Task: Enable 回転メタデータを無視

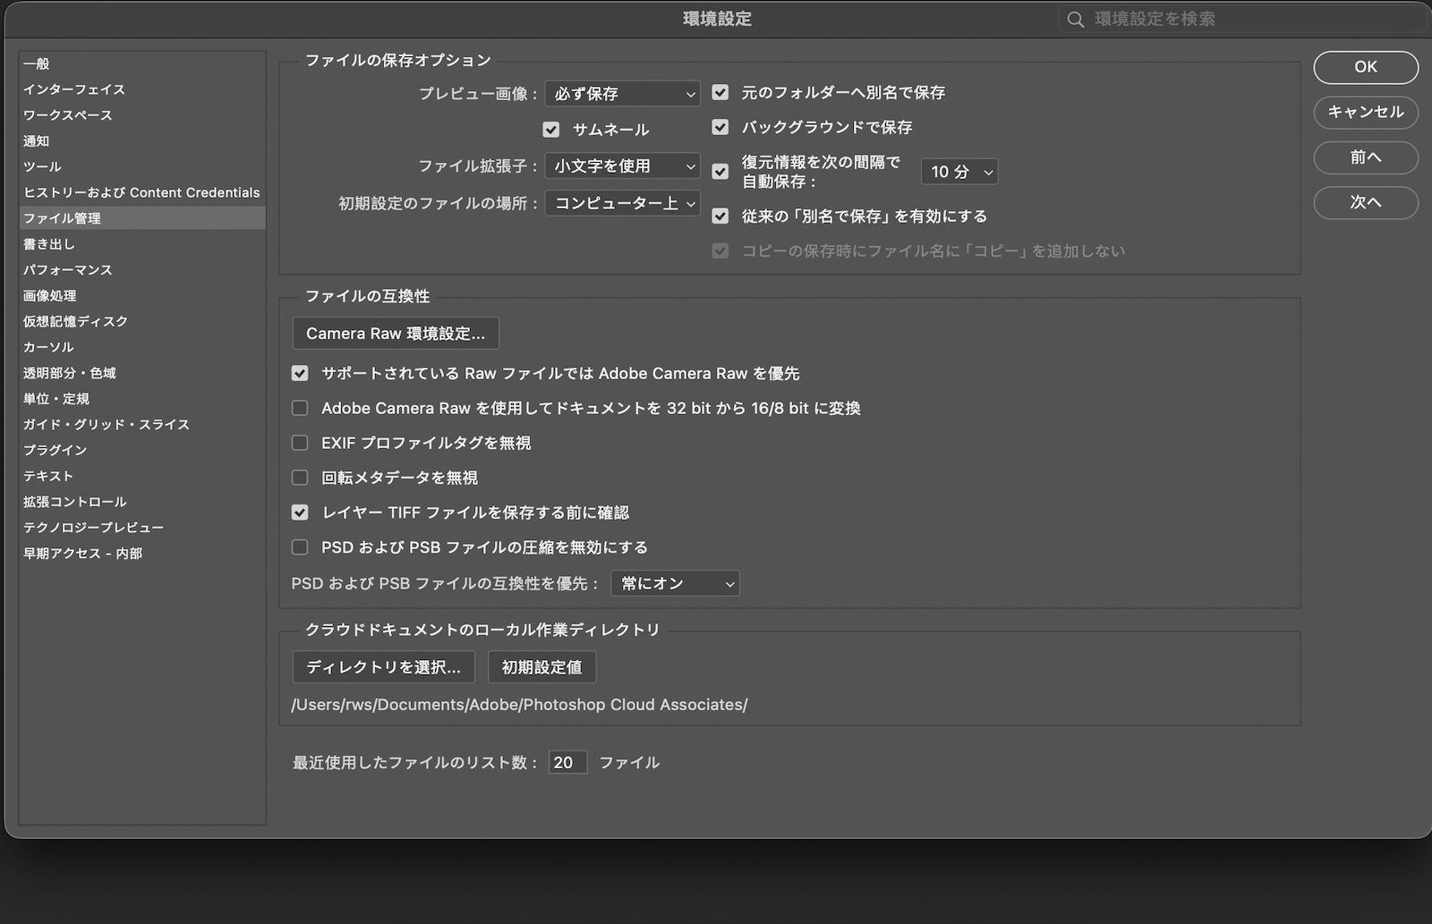Action: [300, 477]
